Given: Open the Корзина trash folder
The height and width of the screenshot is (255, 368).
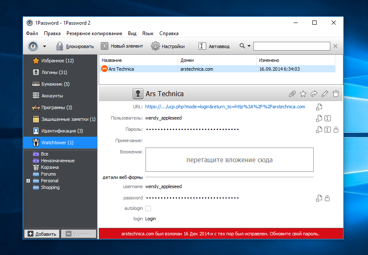Looking at the screenshot, I should [46, 167].
